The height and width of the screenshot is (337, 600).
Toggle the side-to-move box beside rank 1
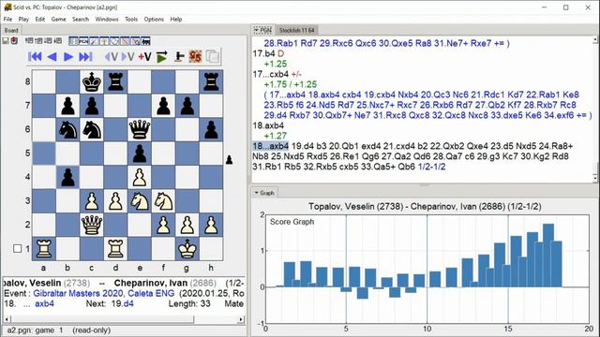(17, 249)
